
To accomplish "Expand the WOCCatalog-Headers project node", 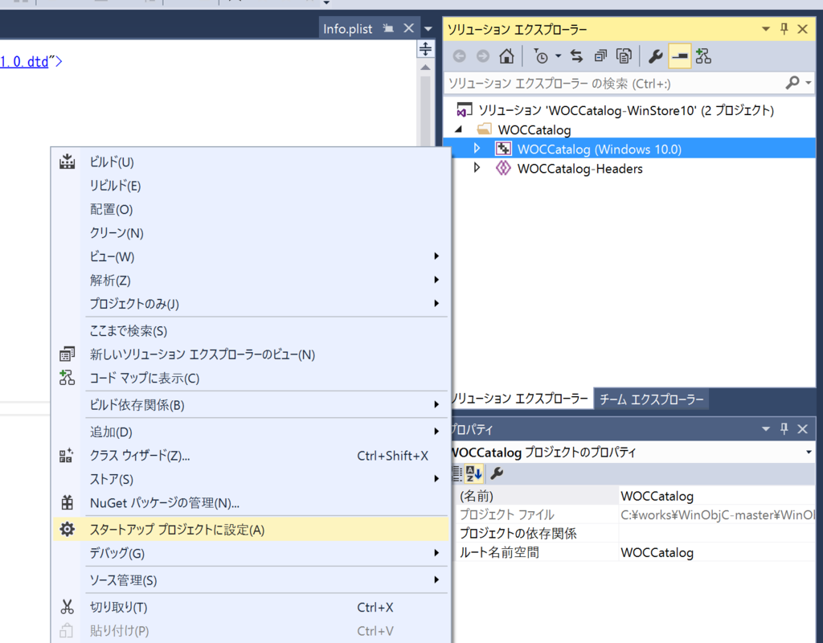I will pyautogui.click(x=475, y=169).
